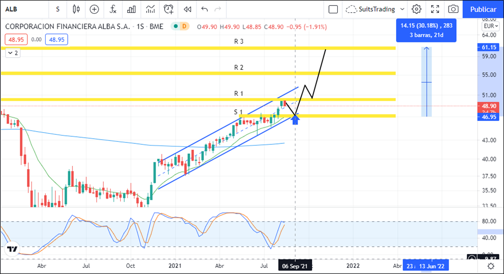Click the red 48.95 sell price button
This screenshot has height=274, width=504.
16,39
